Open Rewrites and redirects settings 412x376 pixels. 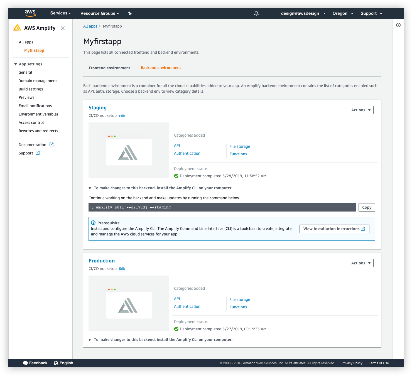pyautogui.click(x=38, y=131)
